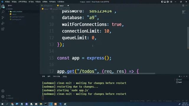The height and width of the screenshot is (106, 189).
Task: Open the Windows Start menu
Action: tap(2, 104)
